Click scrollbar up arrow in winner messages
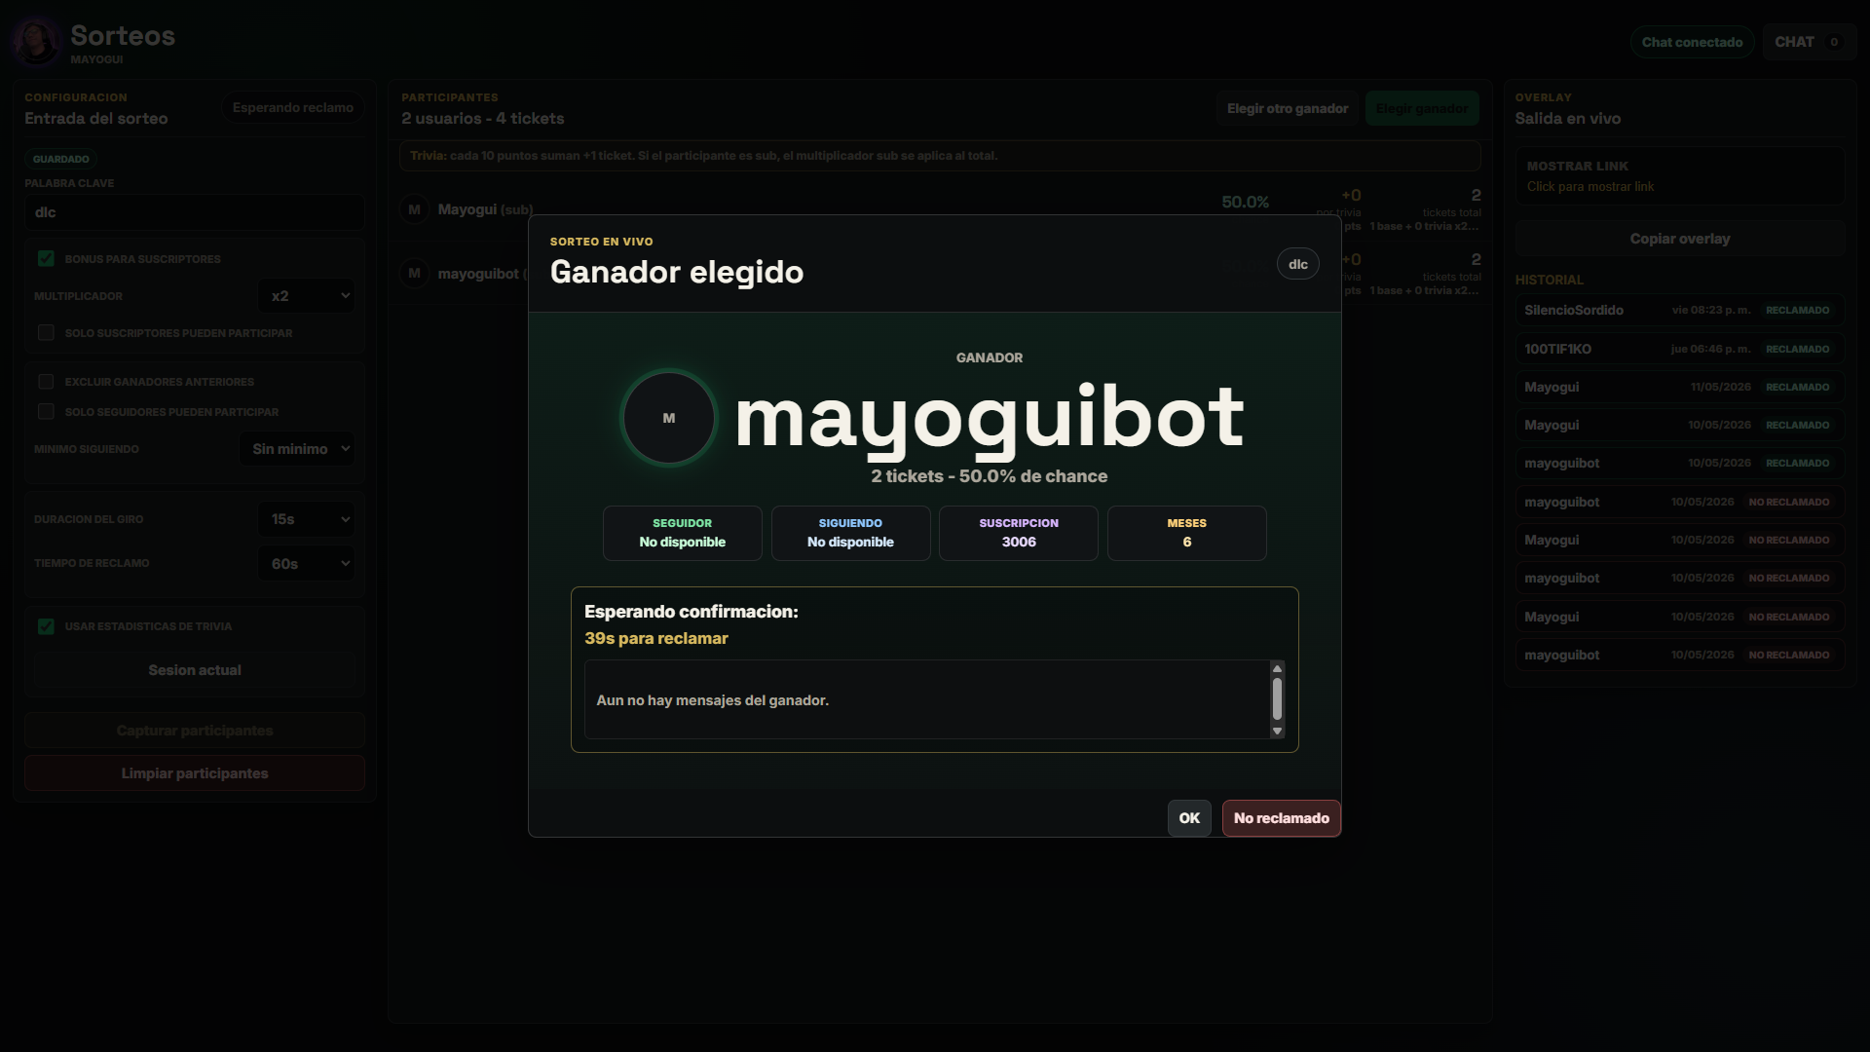1870x1052 pixels. (1277, 668)
